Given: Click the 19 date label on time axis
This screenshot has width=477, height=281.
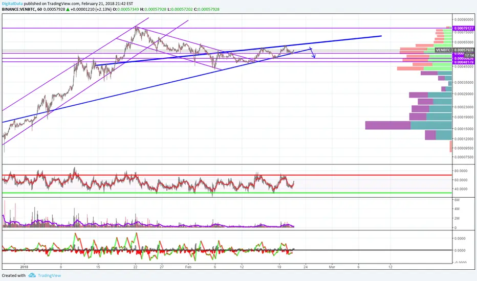Looking at the screenshot, I should point(279,267).
